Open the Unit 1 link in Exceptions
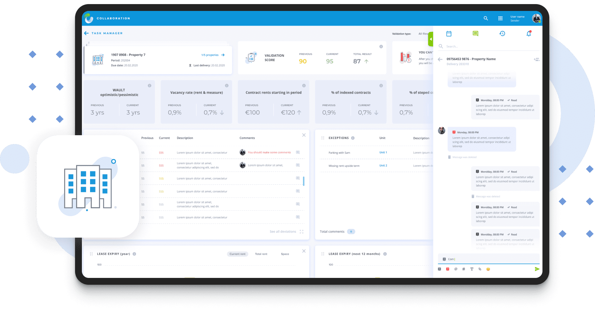The width and height of the screenshot is (595, 310). point(383,153)
